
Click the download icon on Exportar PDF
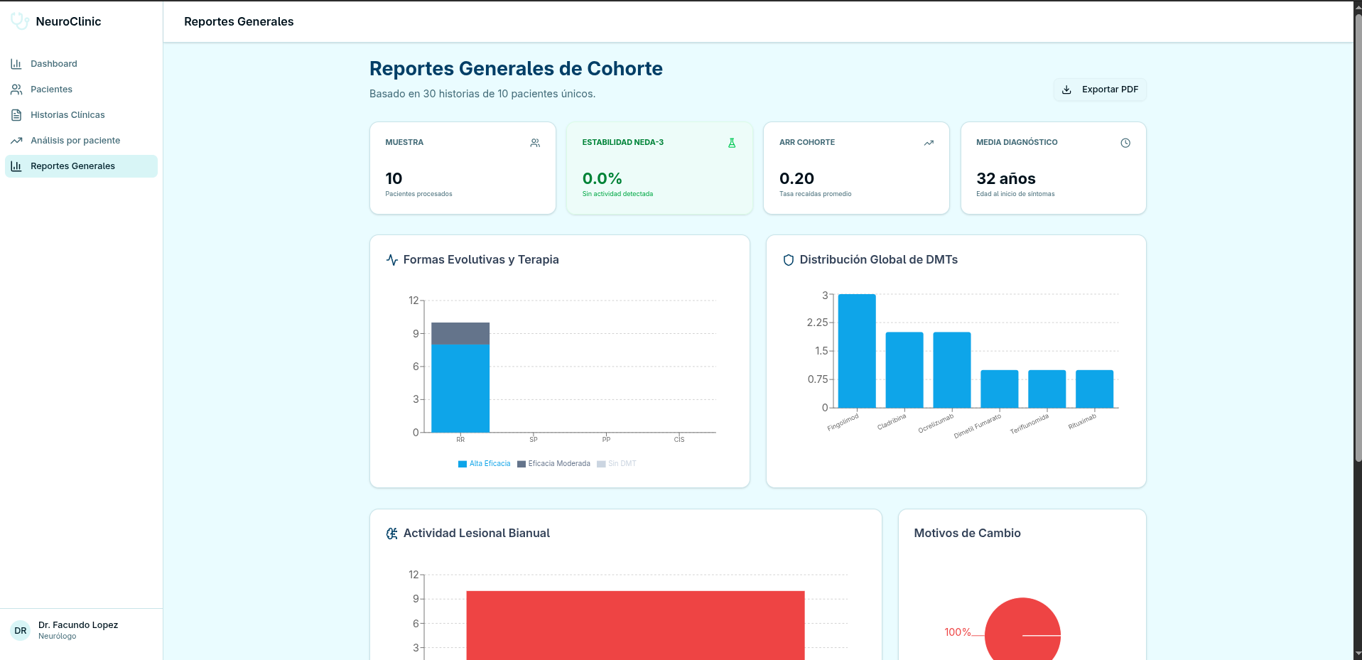coord(1066,90)
